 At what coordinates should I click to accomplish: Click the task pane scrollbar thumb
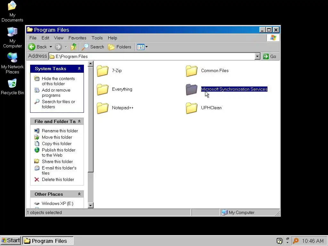point(91,119)
